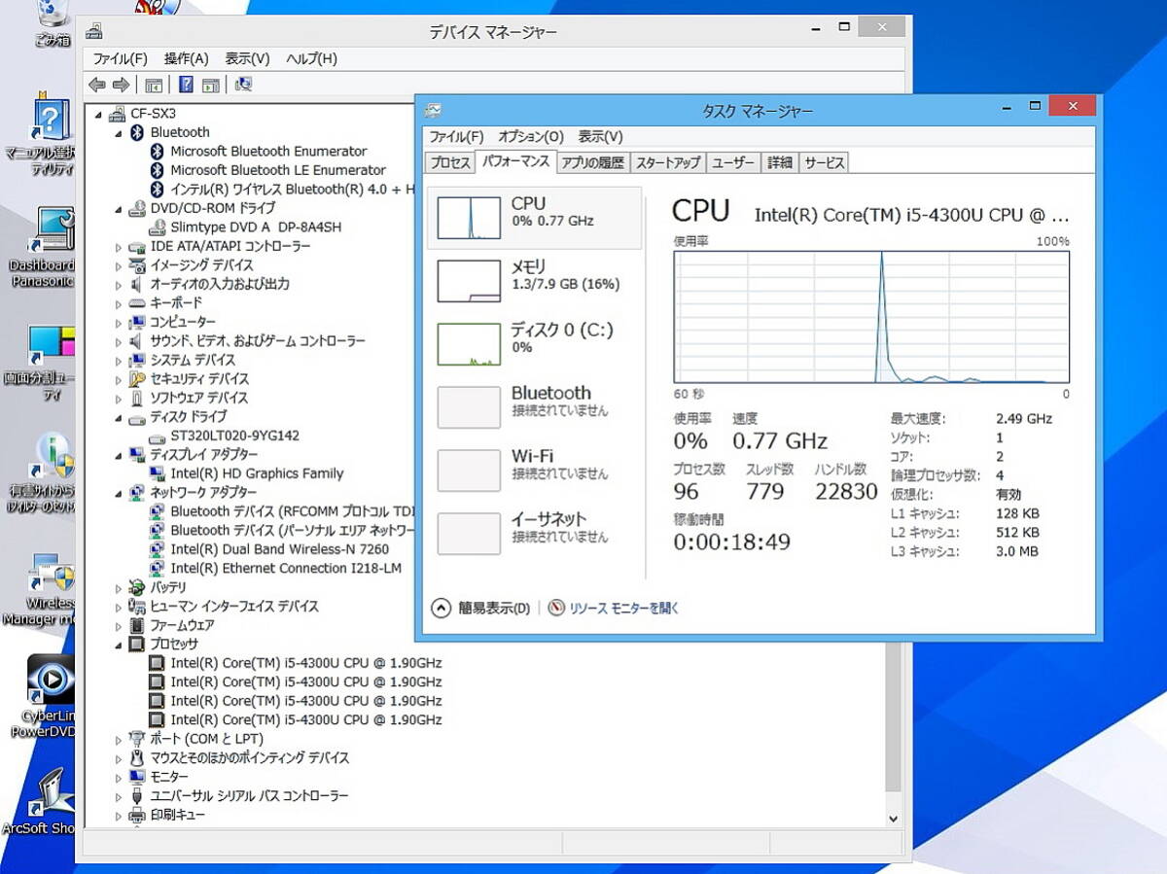Collapse the プロセッサ category
Screen dimensions: 1167x874
119,645
